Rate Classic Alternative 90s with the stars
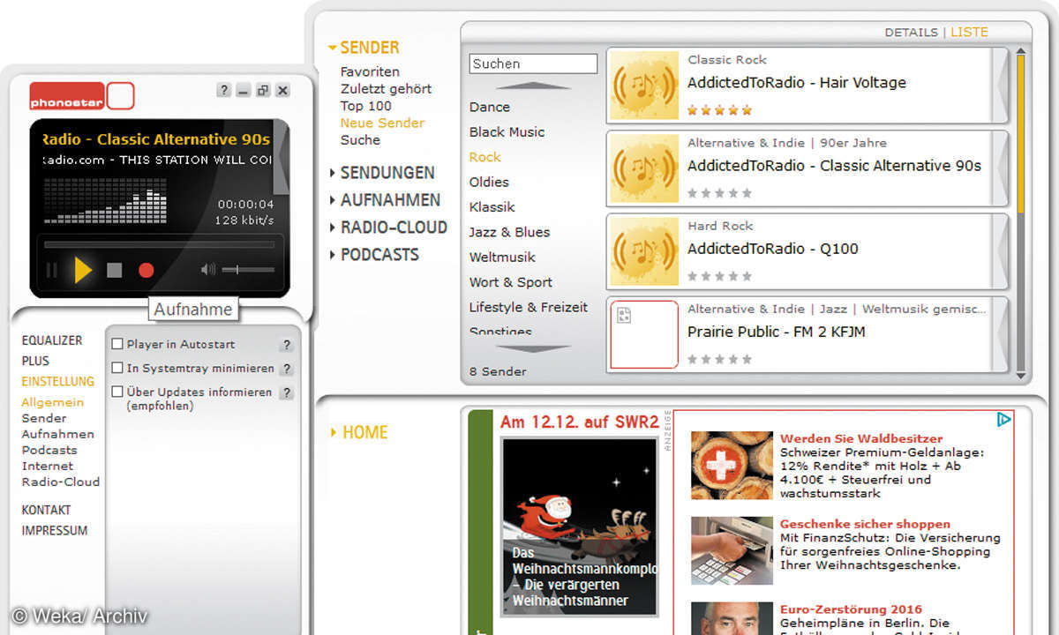This screenshot has height=635, width=1059. pos(719,193)
